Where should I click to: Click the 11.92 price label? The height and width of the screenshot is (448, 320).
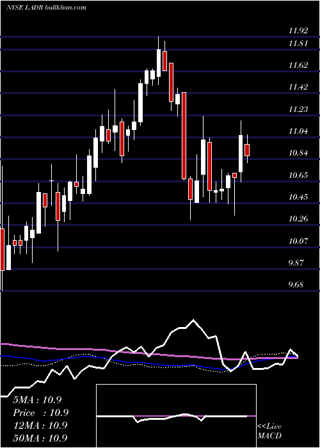pos(298,31)
